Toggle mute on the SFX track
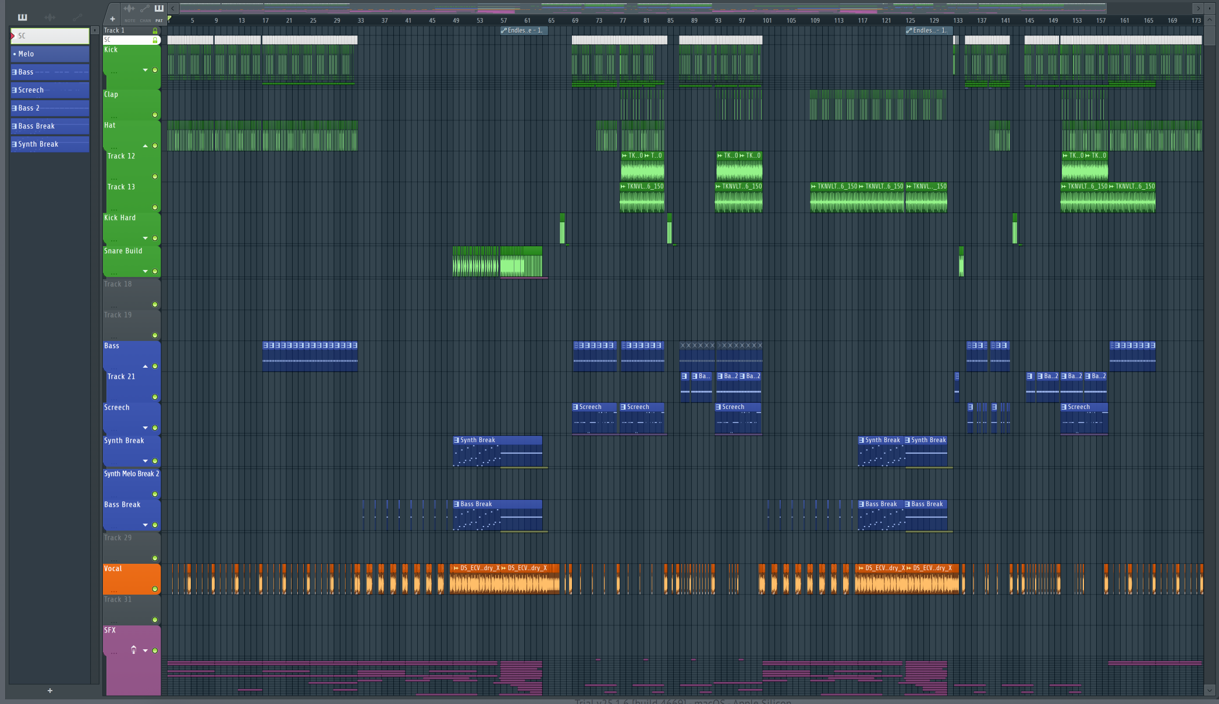This screenshot has width=1219, height=704. coord(155,650)
